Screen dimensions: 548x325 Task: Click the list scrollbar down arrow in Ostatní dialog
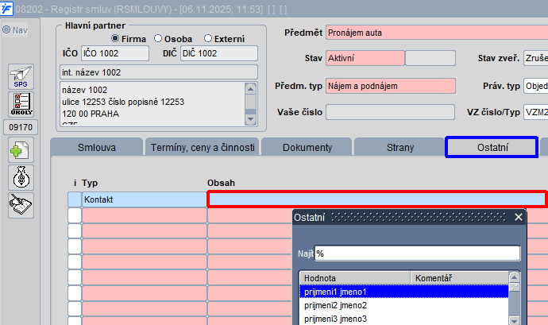coord(514,320)
